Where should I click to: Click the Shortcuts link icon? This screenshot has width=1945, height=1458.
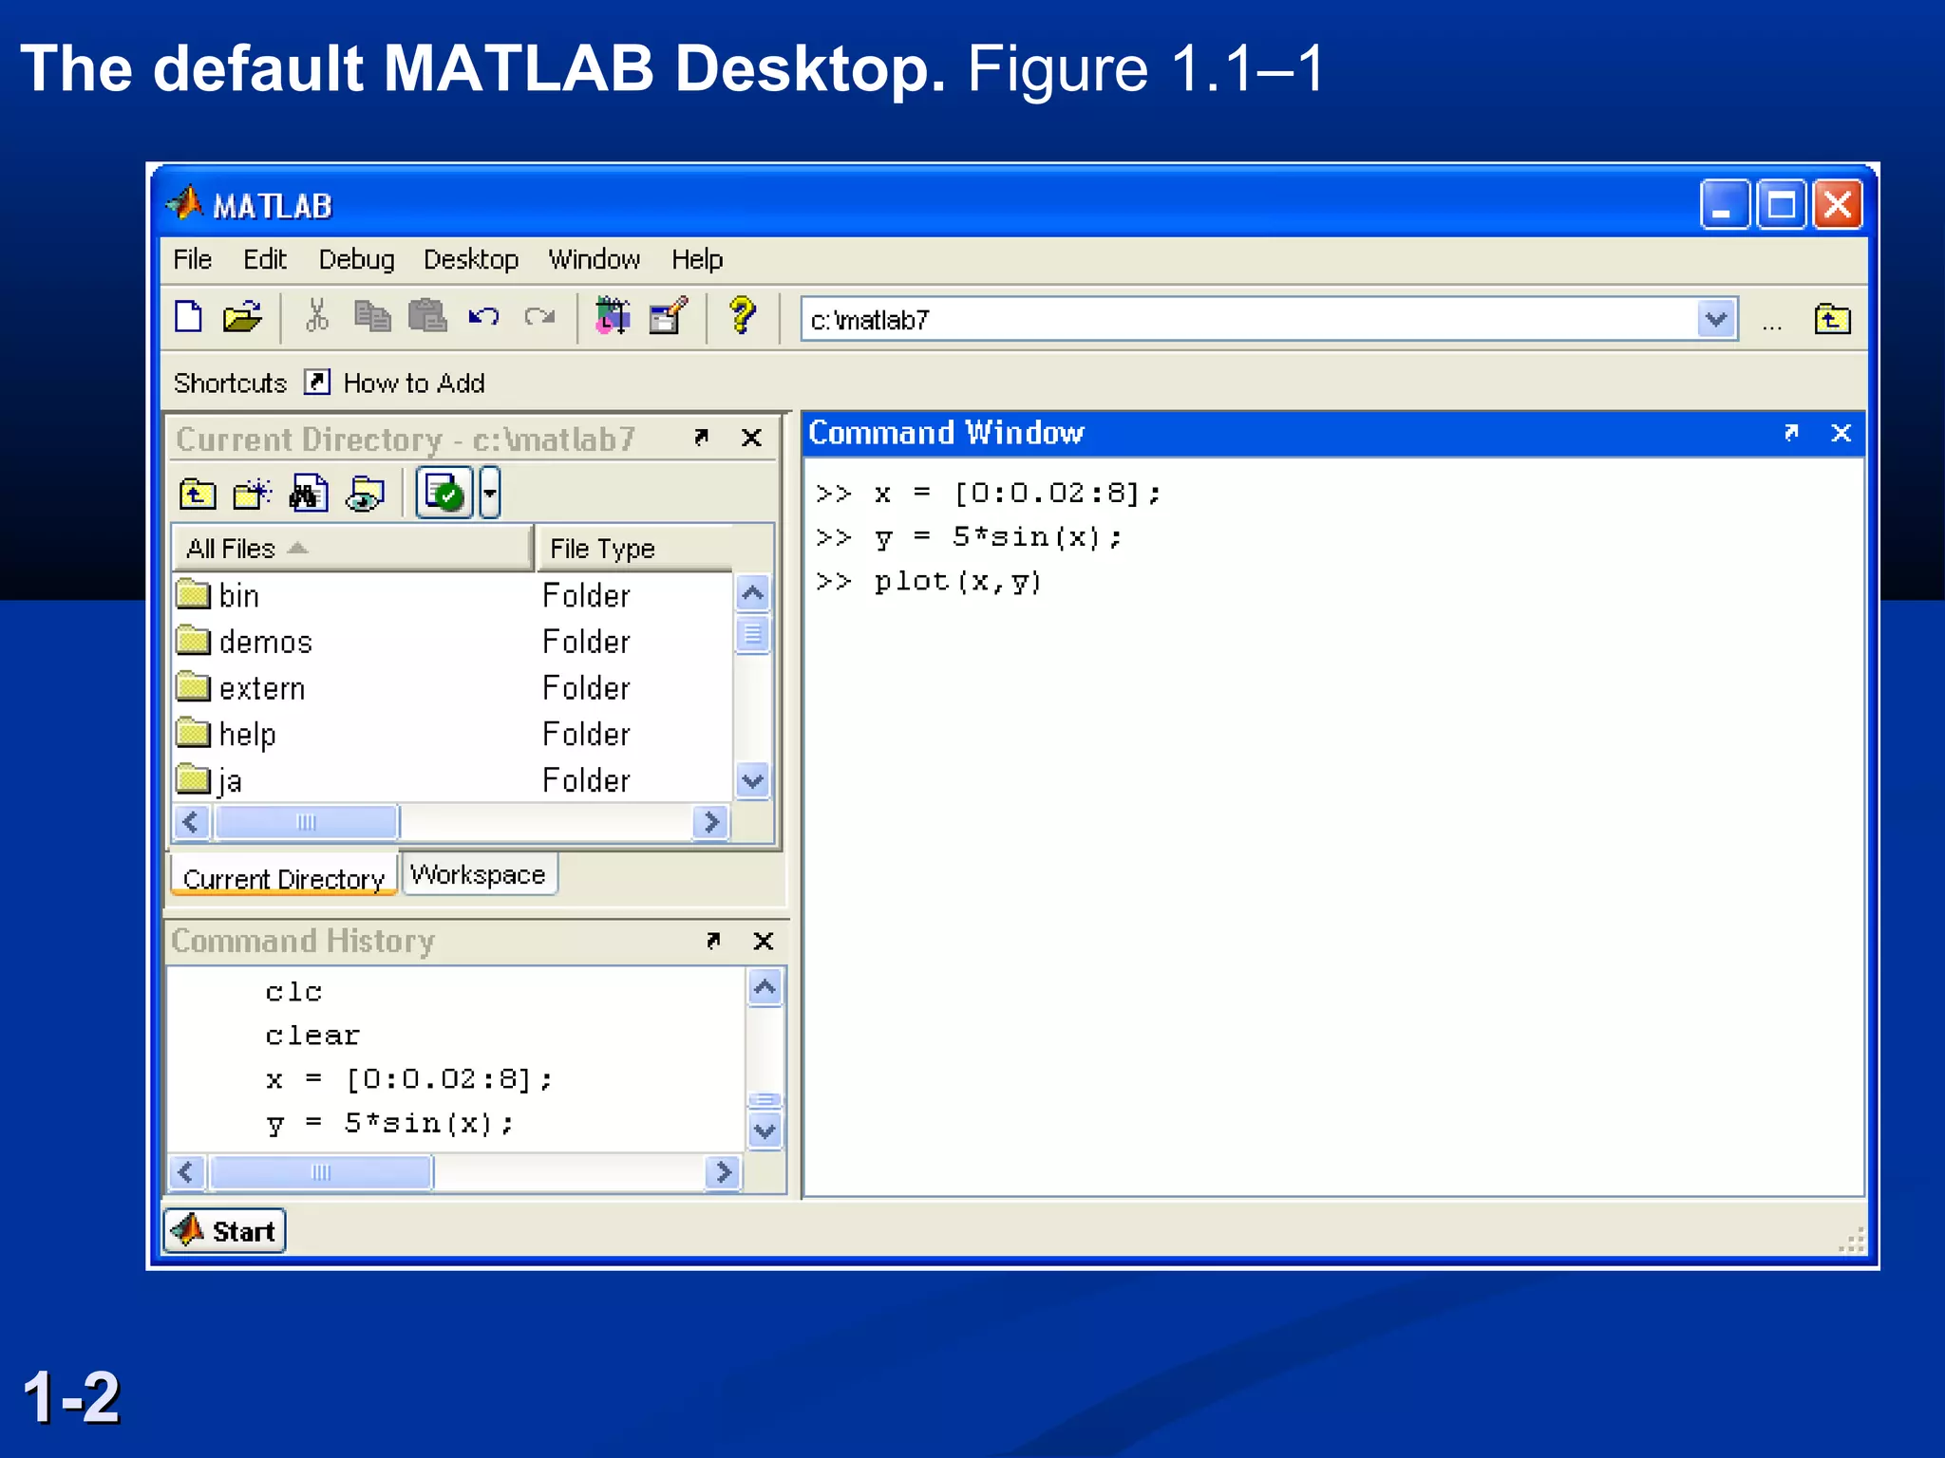coord(316,382)
